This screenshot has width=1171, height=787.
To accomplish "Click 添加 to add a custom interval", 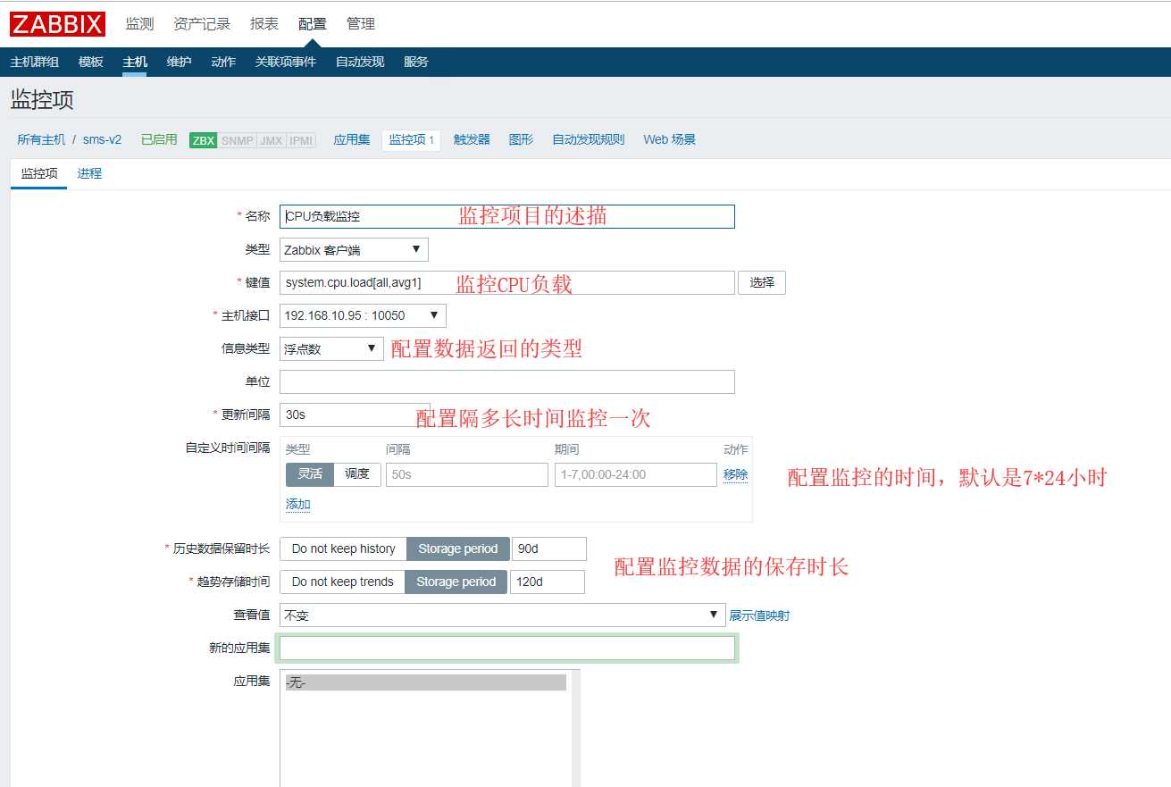I will coord(298,505).
